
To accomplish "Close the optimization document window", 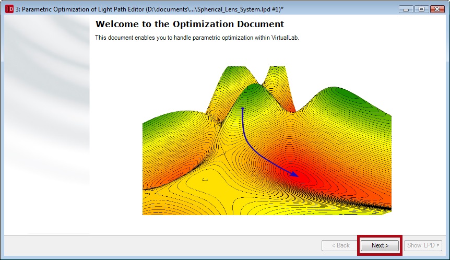I will click(437, 9).
